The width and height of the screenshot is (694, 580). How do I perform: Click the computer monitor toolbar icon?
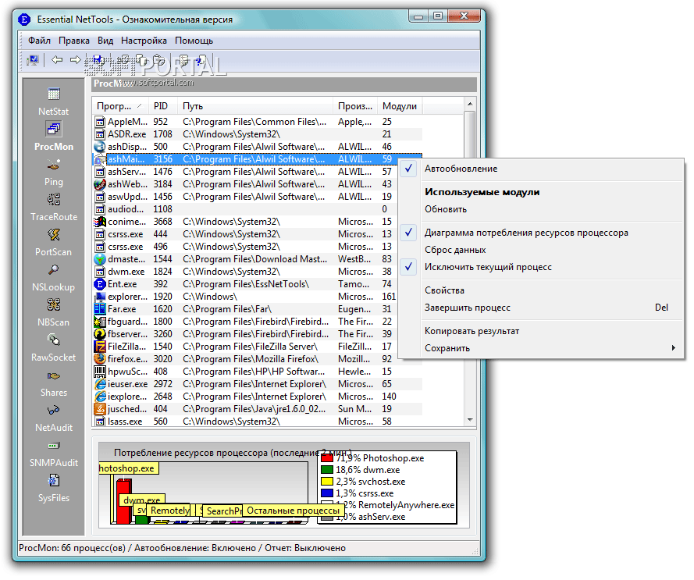click(x=33, y=60)
